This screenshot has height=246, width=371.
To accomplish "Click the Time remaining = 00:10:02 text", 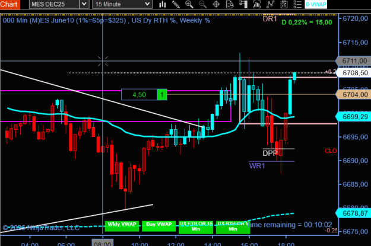I will 290,225.
